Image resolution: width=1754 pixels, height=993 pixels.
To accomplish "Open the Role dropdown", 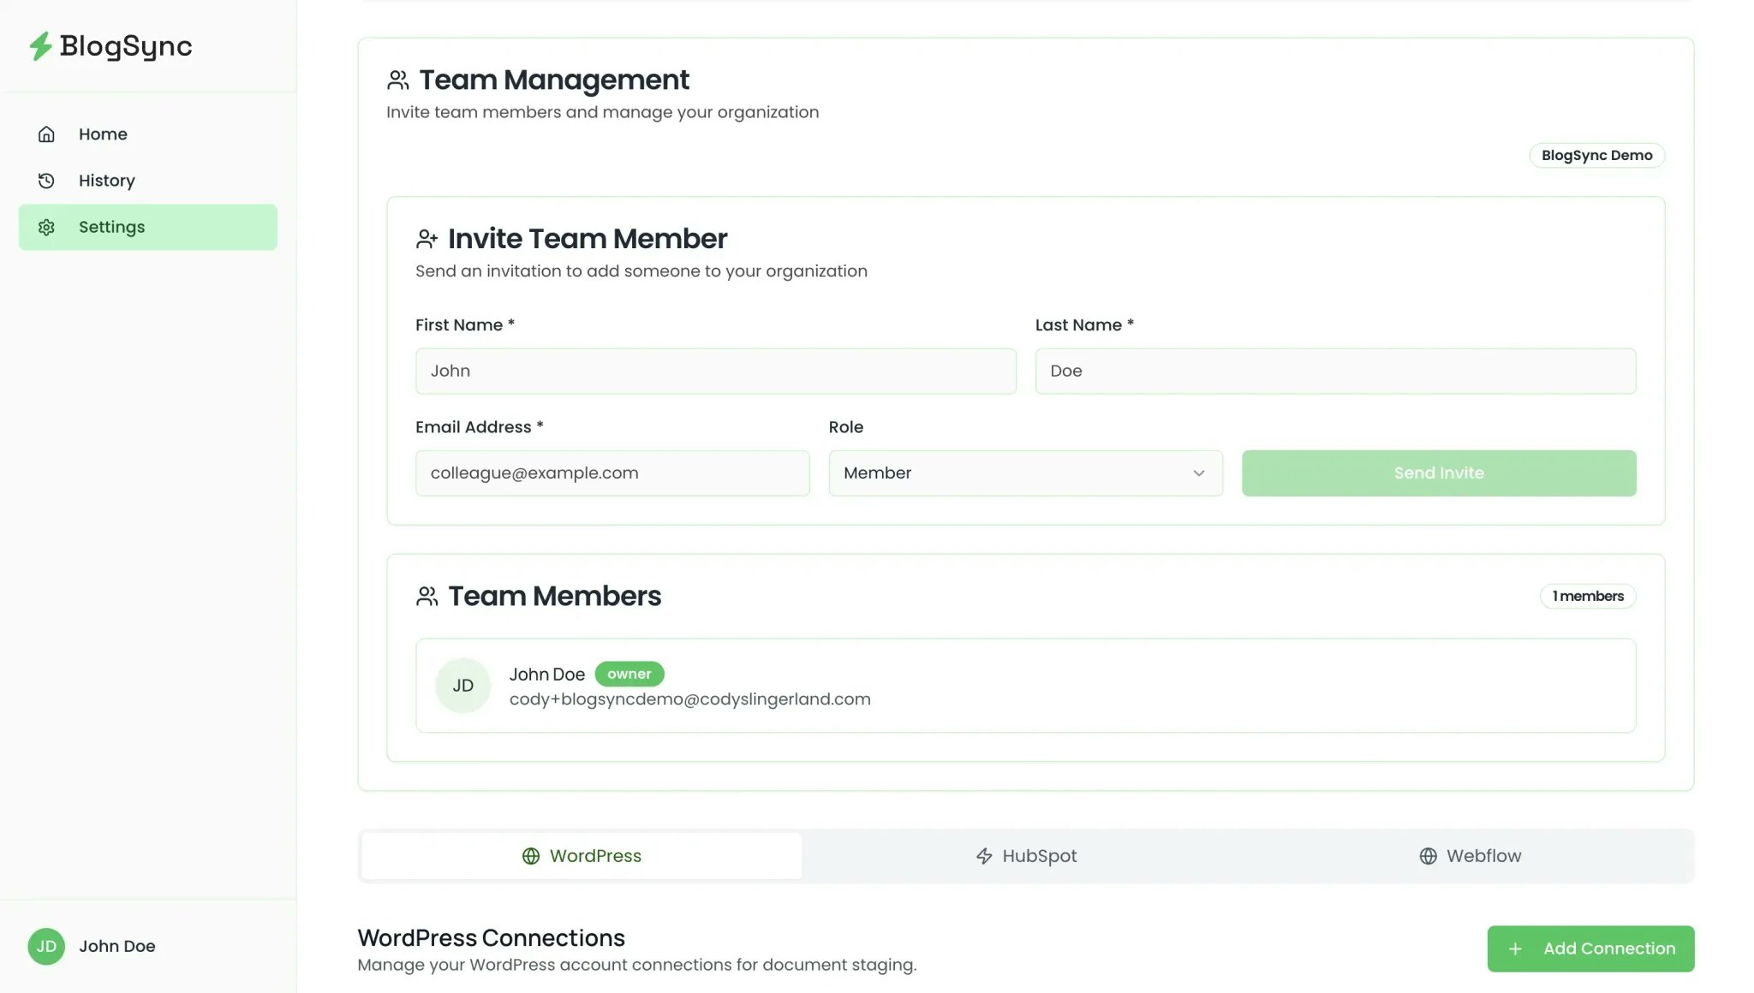I will pyautogui.click(x=1025, y=473).
